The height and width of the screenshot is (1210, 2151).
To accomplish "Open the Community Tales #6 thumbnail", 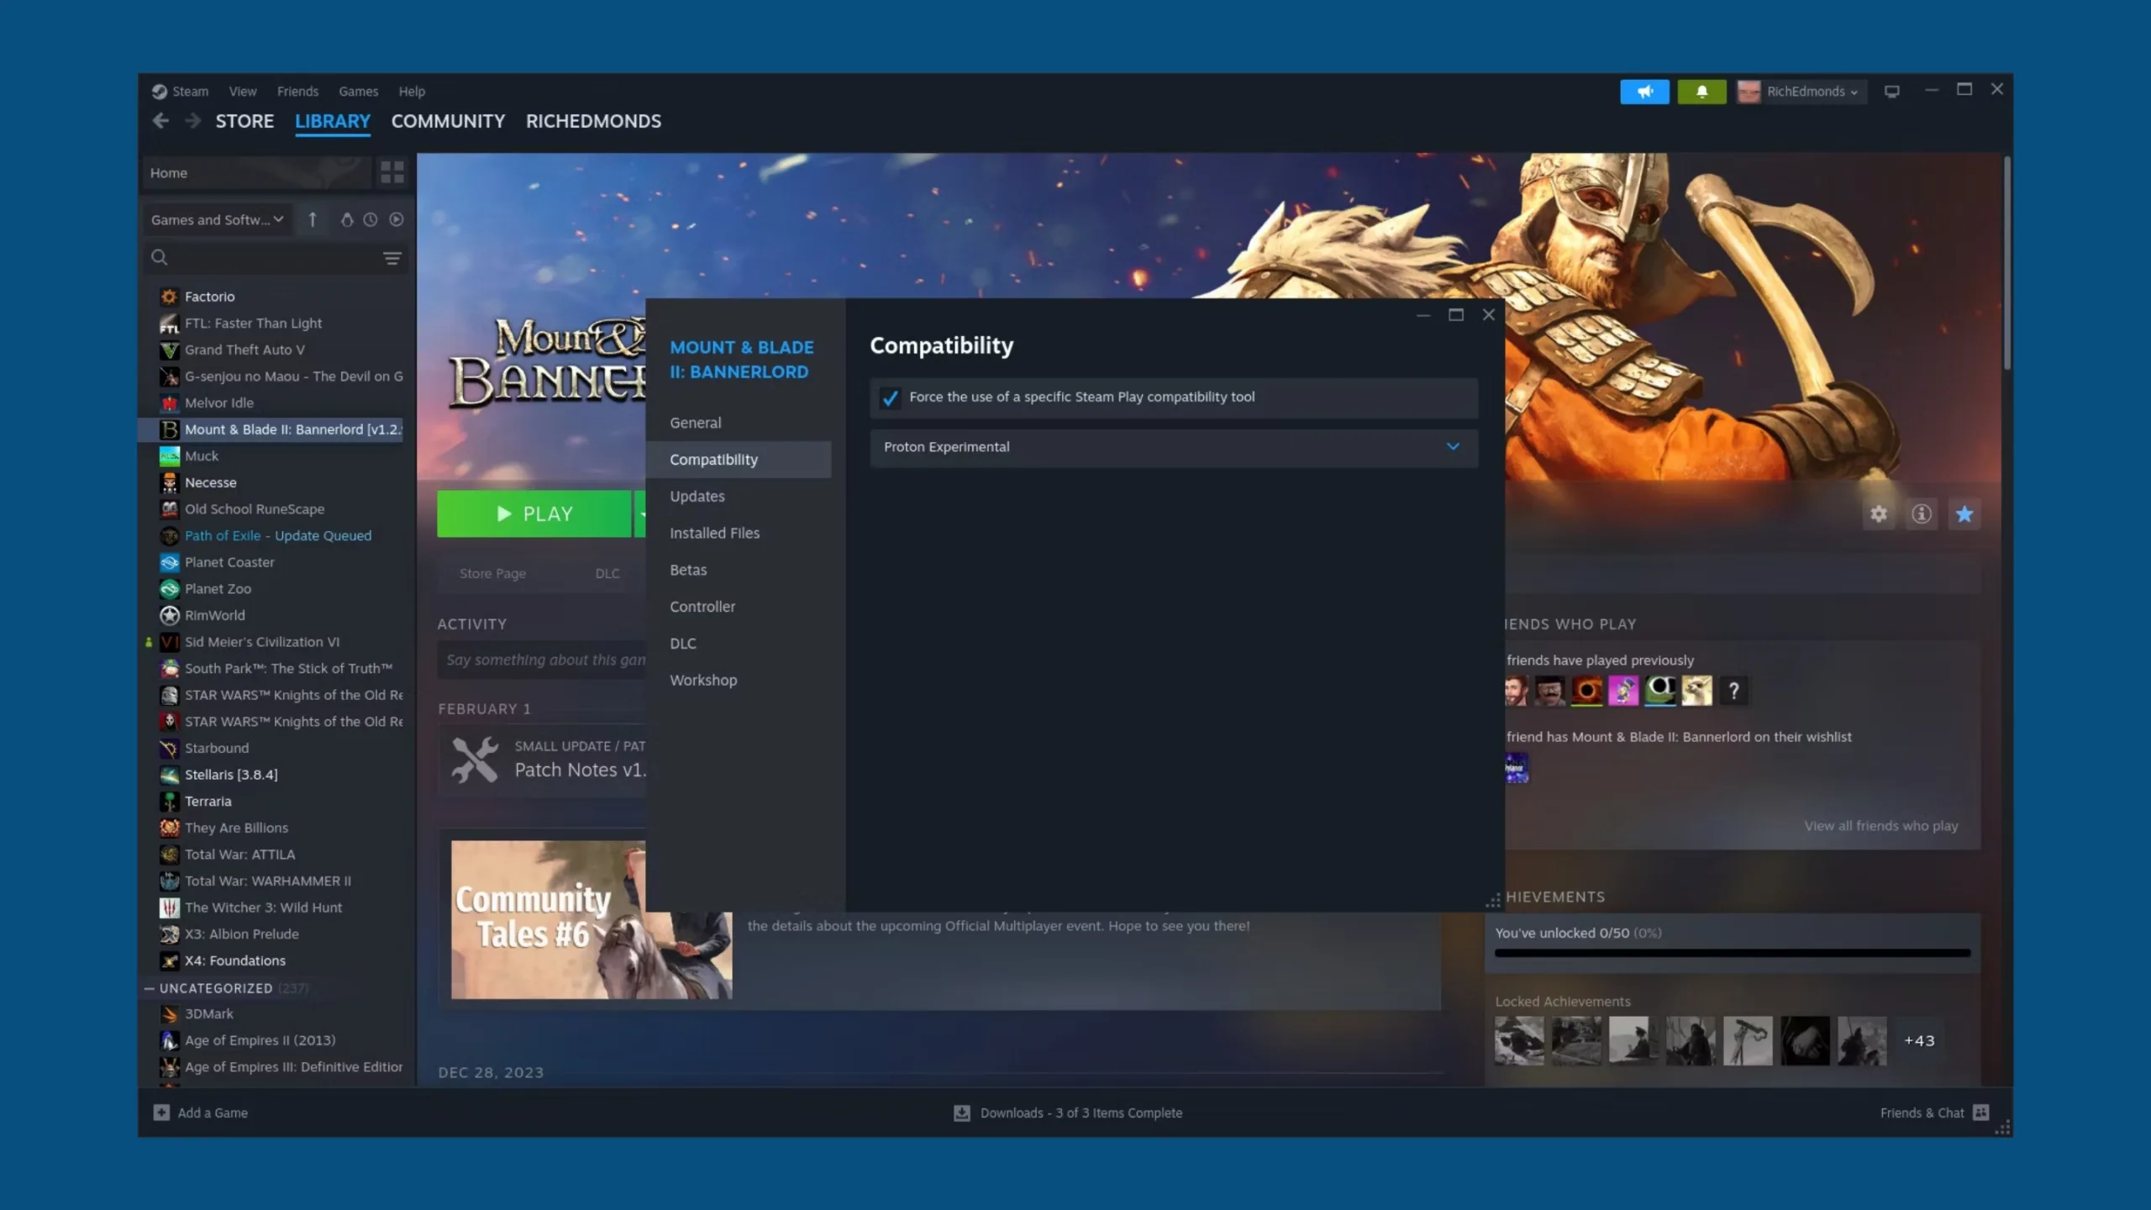I will tap(592, 919).
